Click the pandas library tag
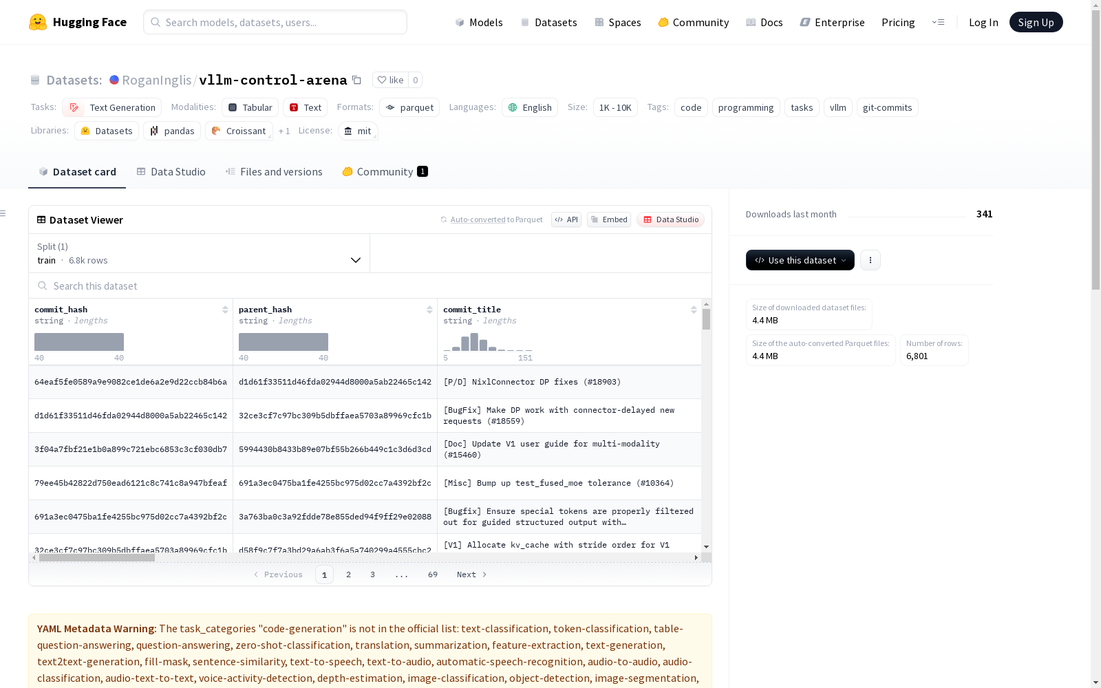1101x688 pixels. (172, 131)
